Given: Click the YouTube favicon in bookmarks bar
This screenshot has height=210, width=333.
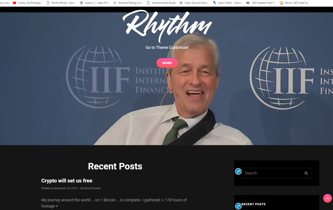Looking at the screenshot, I should click(15, 3).
